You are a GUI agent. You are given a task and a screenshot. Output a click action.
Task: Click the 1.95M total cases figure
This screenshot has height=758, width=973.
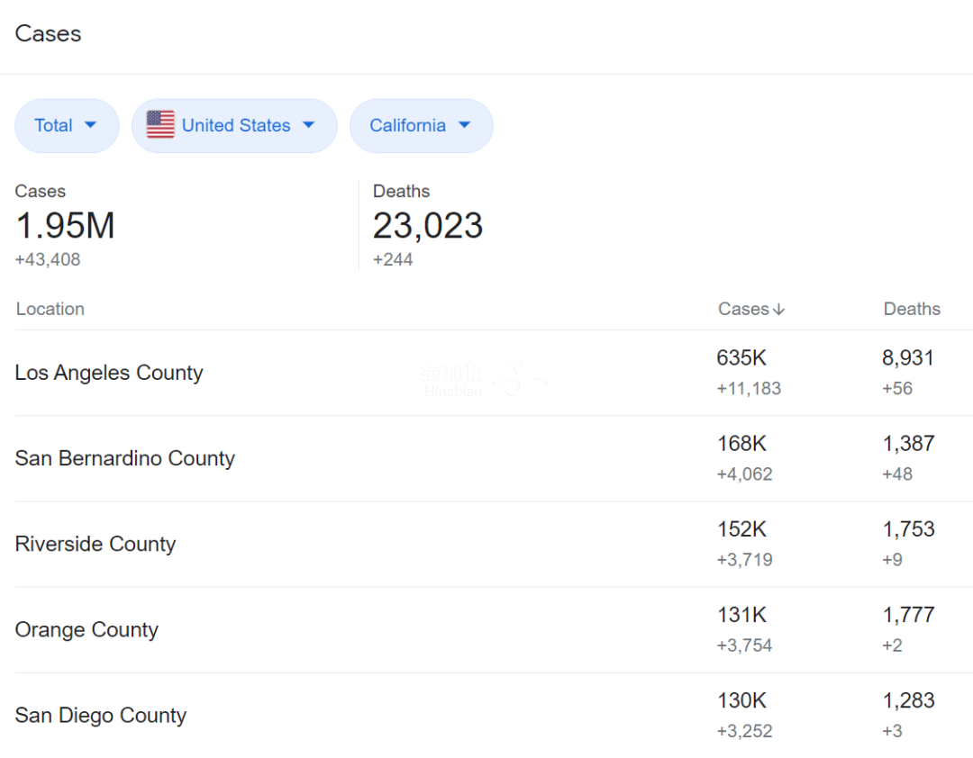(65, 226)
